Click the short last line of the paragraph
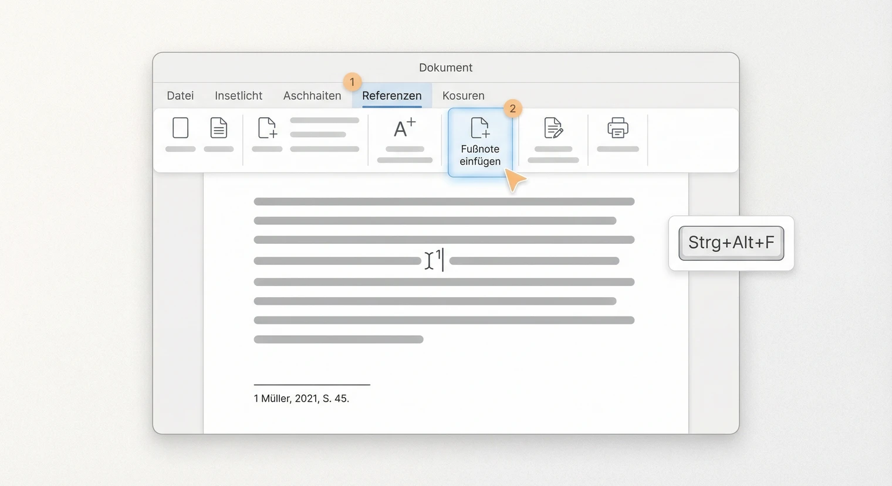 338,339
